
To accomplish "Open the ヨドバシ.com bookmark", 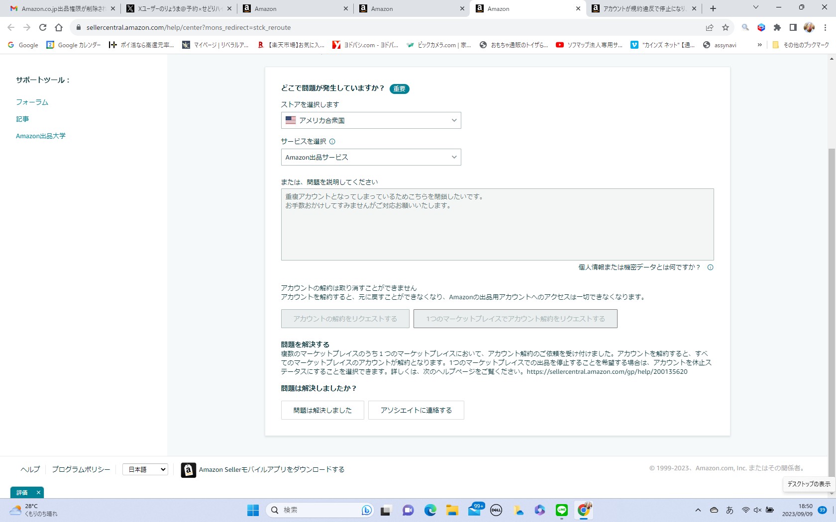I will [x=365, y=45].
